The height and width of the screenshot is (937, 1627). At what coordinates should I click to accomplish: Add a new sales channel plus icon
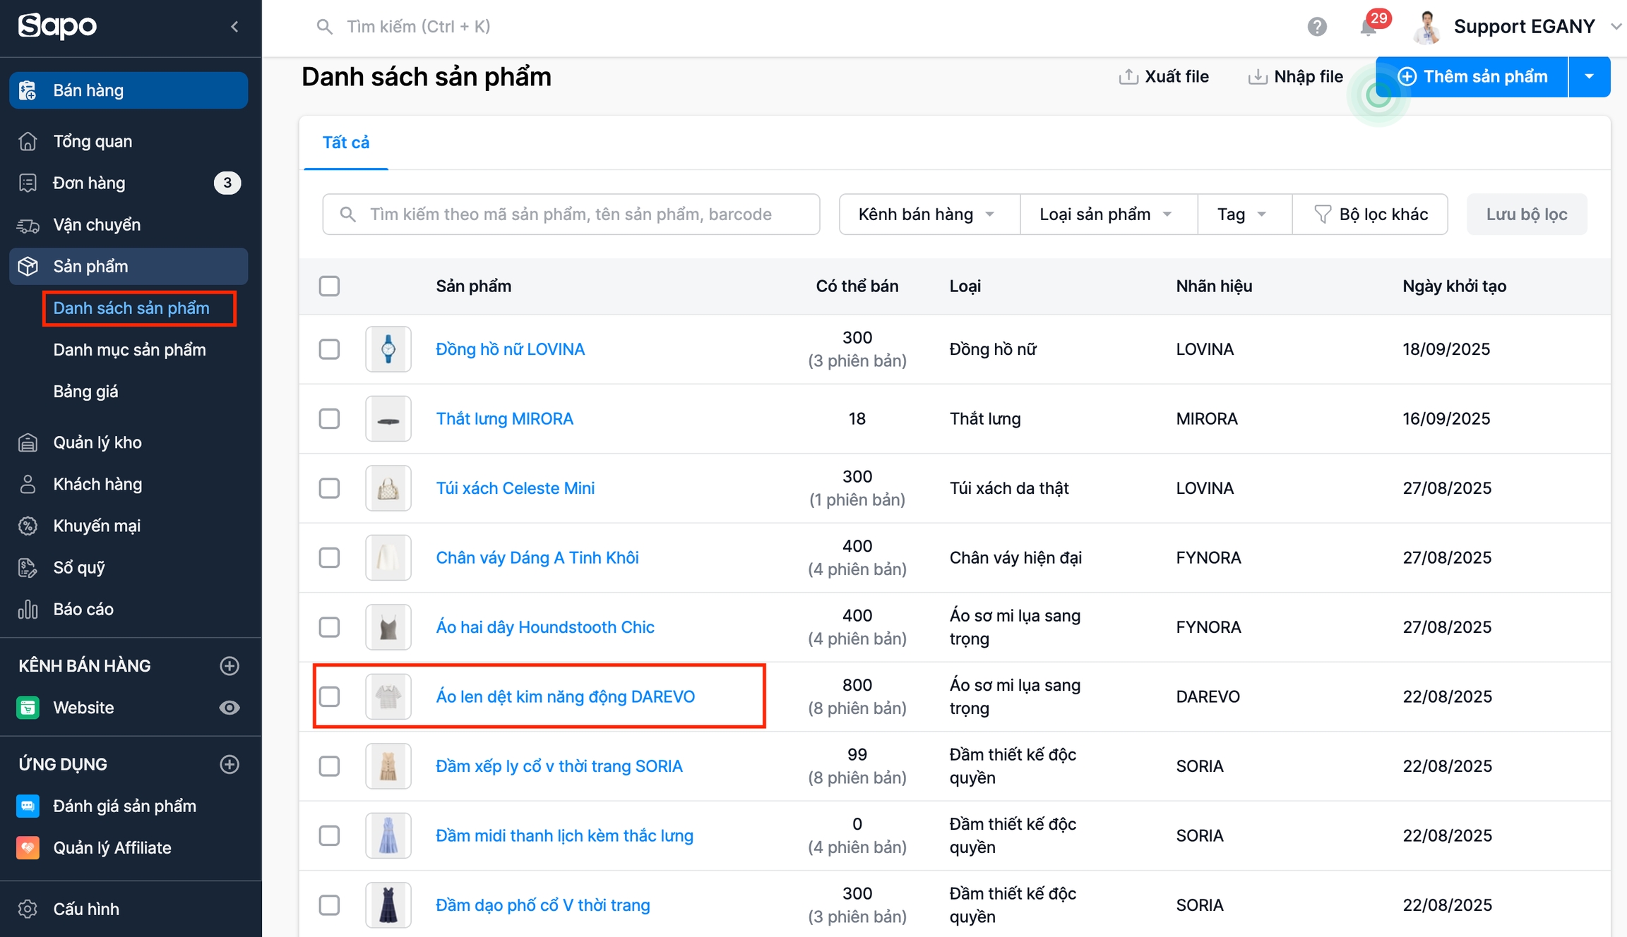(x=230, y=665)
